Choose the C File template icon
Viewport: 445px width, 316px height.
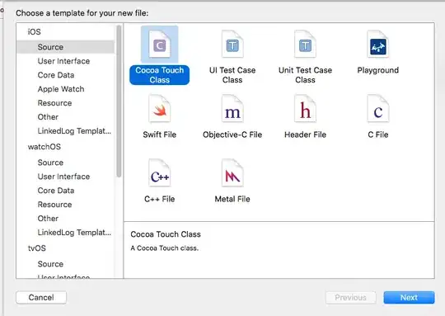[378, 109]
